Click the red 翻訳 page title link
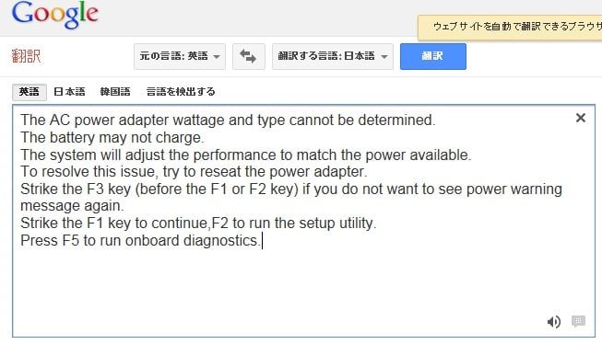 coord(26,56)
